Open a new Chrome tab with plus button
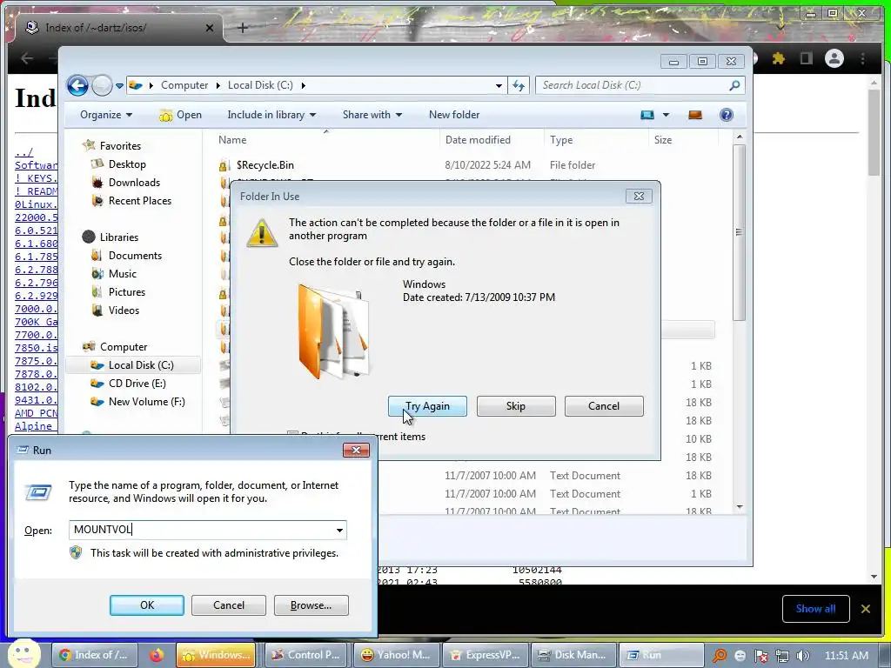This screenshot has height=668, width=891. click(x=242, y=27)
